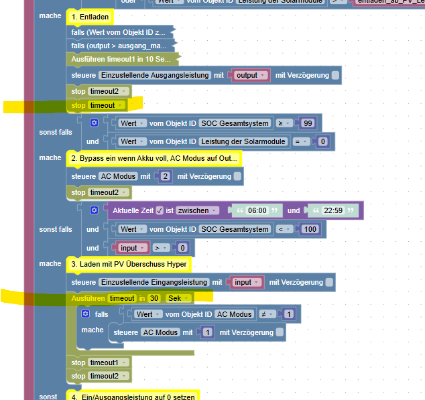
Task: Edit the 06:00 start time field
Action: coord(257,210)
